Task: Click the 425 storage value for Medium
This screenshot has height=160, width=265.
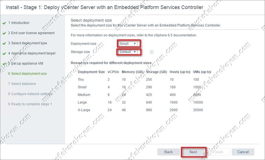Action: tap(149, 95)
